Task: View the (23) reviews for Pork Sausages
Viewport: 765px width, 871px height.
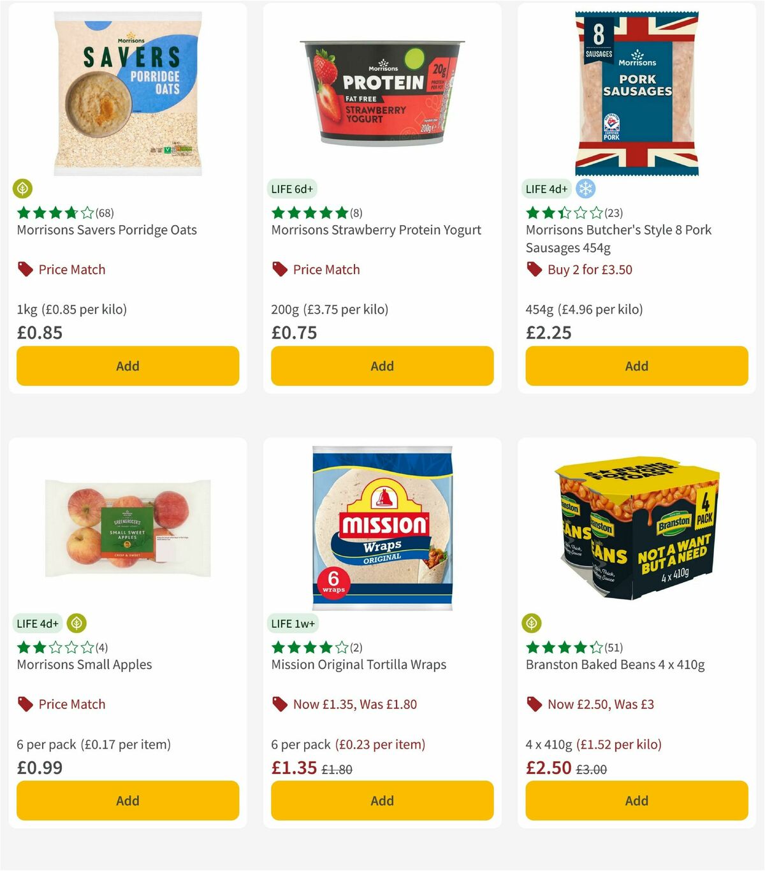Action: point(614,212)
